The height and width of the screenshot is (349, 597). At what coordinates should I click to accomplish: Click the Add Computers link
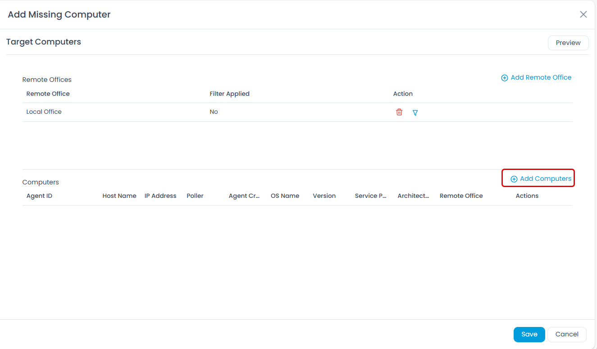tap(541, 179)
